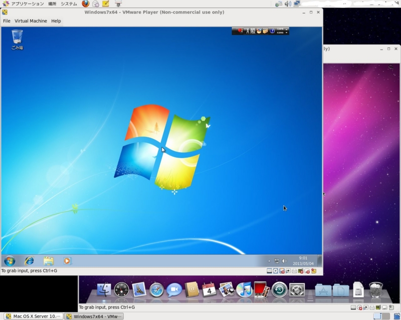
Task: Launch iTunes from the Mac OS X dock
Action: click(x=244, y=290)
